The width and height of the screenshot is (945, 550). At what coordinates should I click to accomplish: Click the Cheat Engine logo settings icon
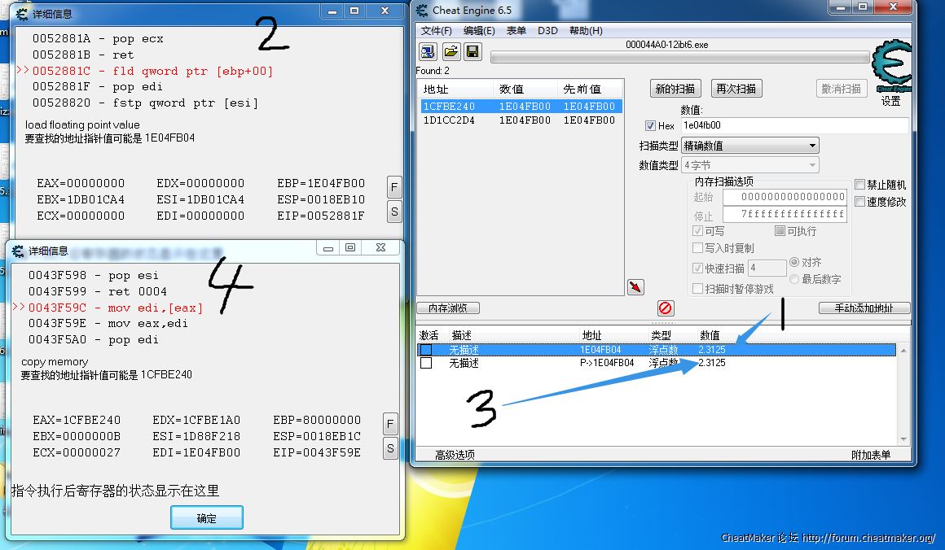[890, 68]
